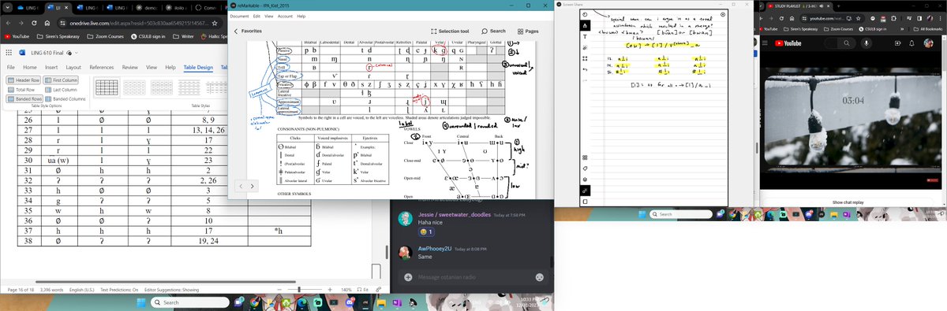Open the emoji picker in Discord
Image resolution: width=947 pixels, height=311 pixels.
540,276
